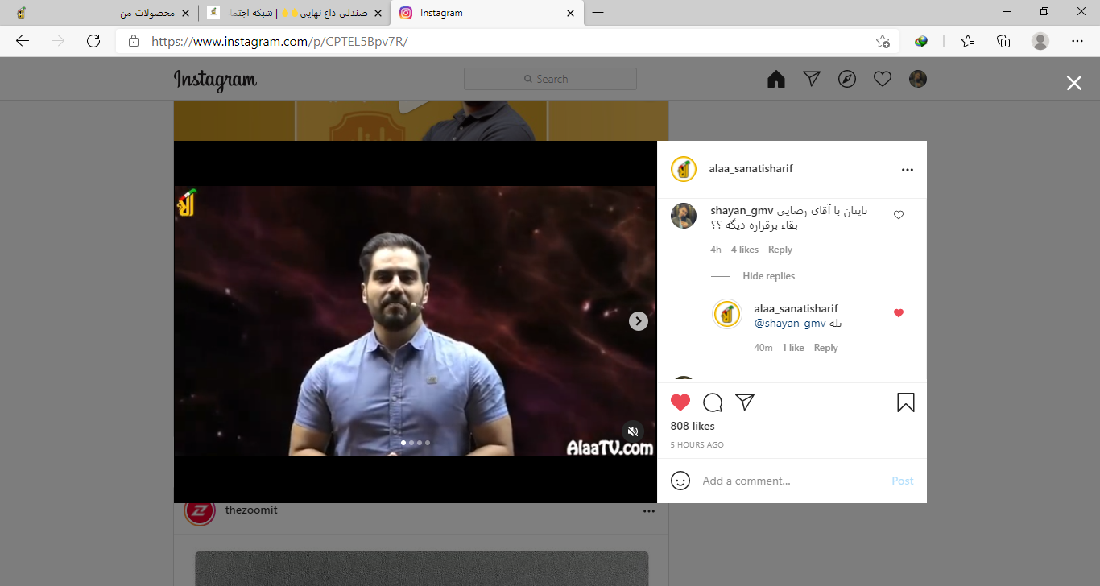
Task: Open emoji picker in comment box
Action: coord(680,481)
